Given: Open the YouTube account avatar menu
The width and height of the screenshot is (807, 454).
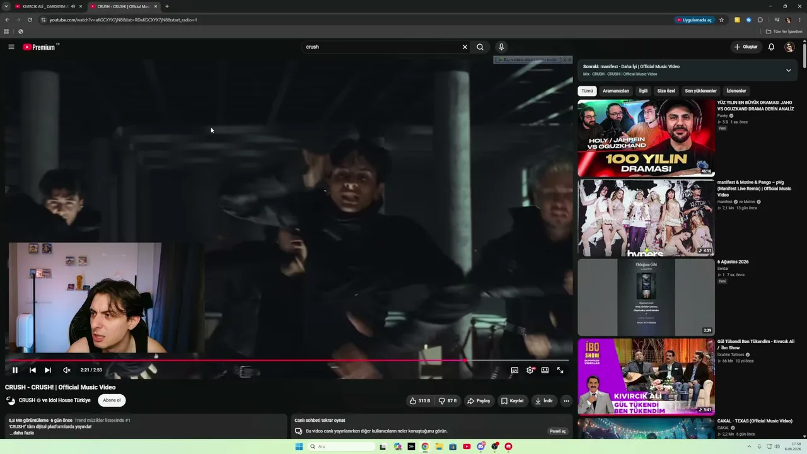Looking at the screenshot, I should click(x=789, y=47).
